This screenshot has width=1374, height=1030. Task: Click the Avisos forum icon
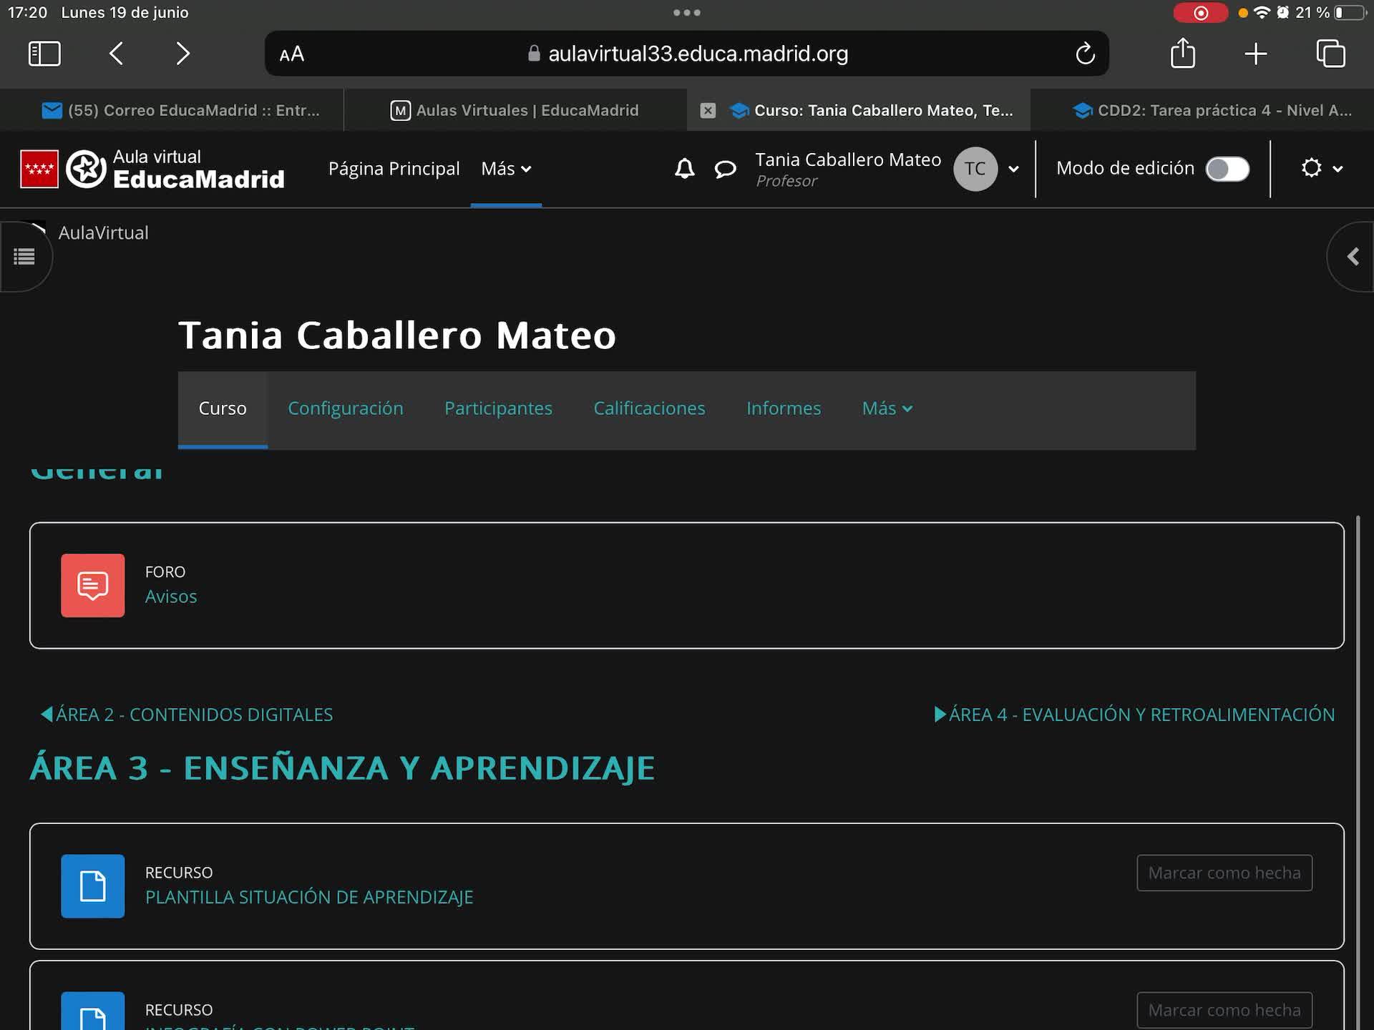tap(92, 585)
